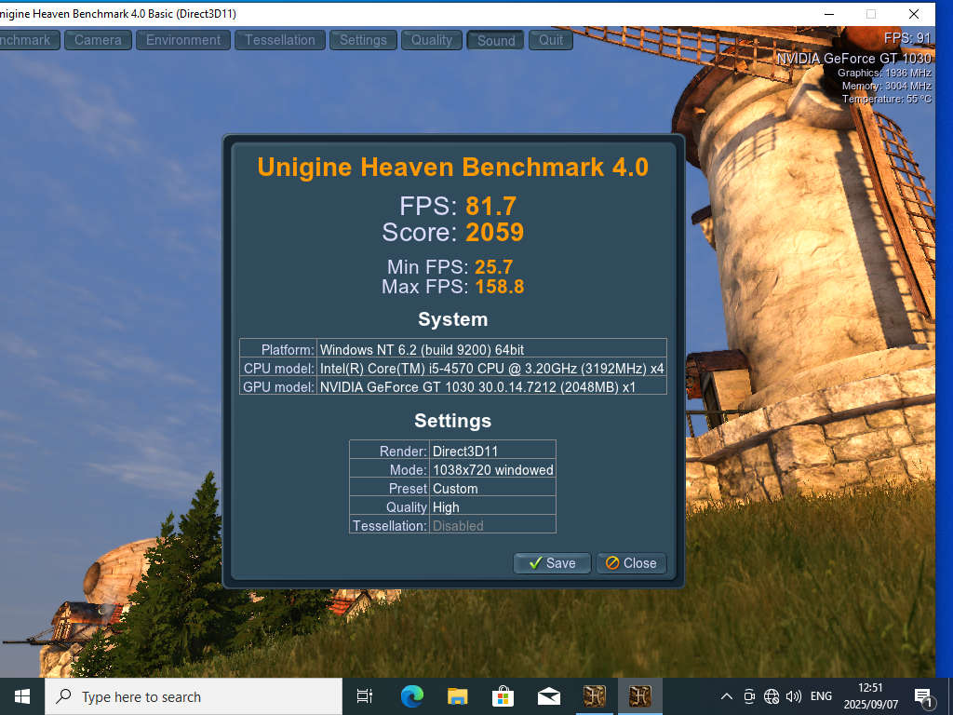The height and width of the screenshot is (715, 953).
Task: Toggle the Quality mode
Action: click(431, 40)
